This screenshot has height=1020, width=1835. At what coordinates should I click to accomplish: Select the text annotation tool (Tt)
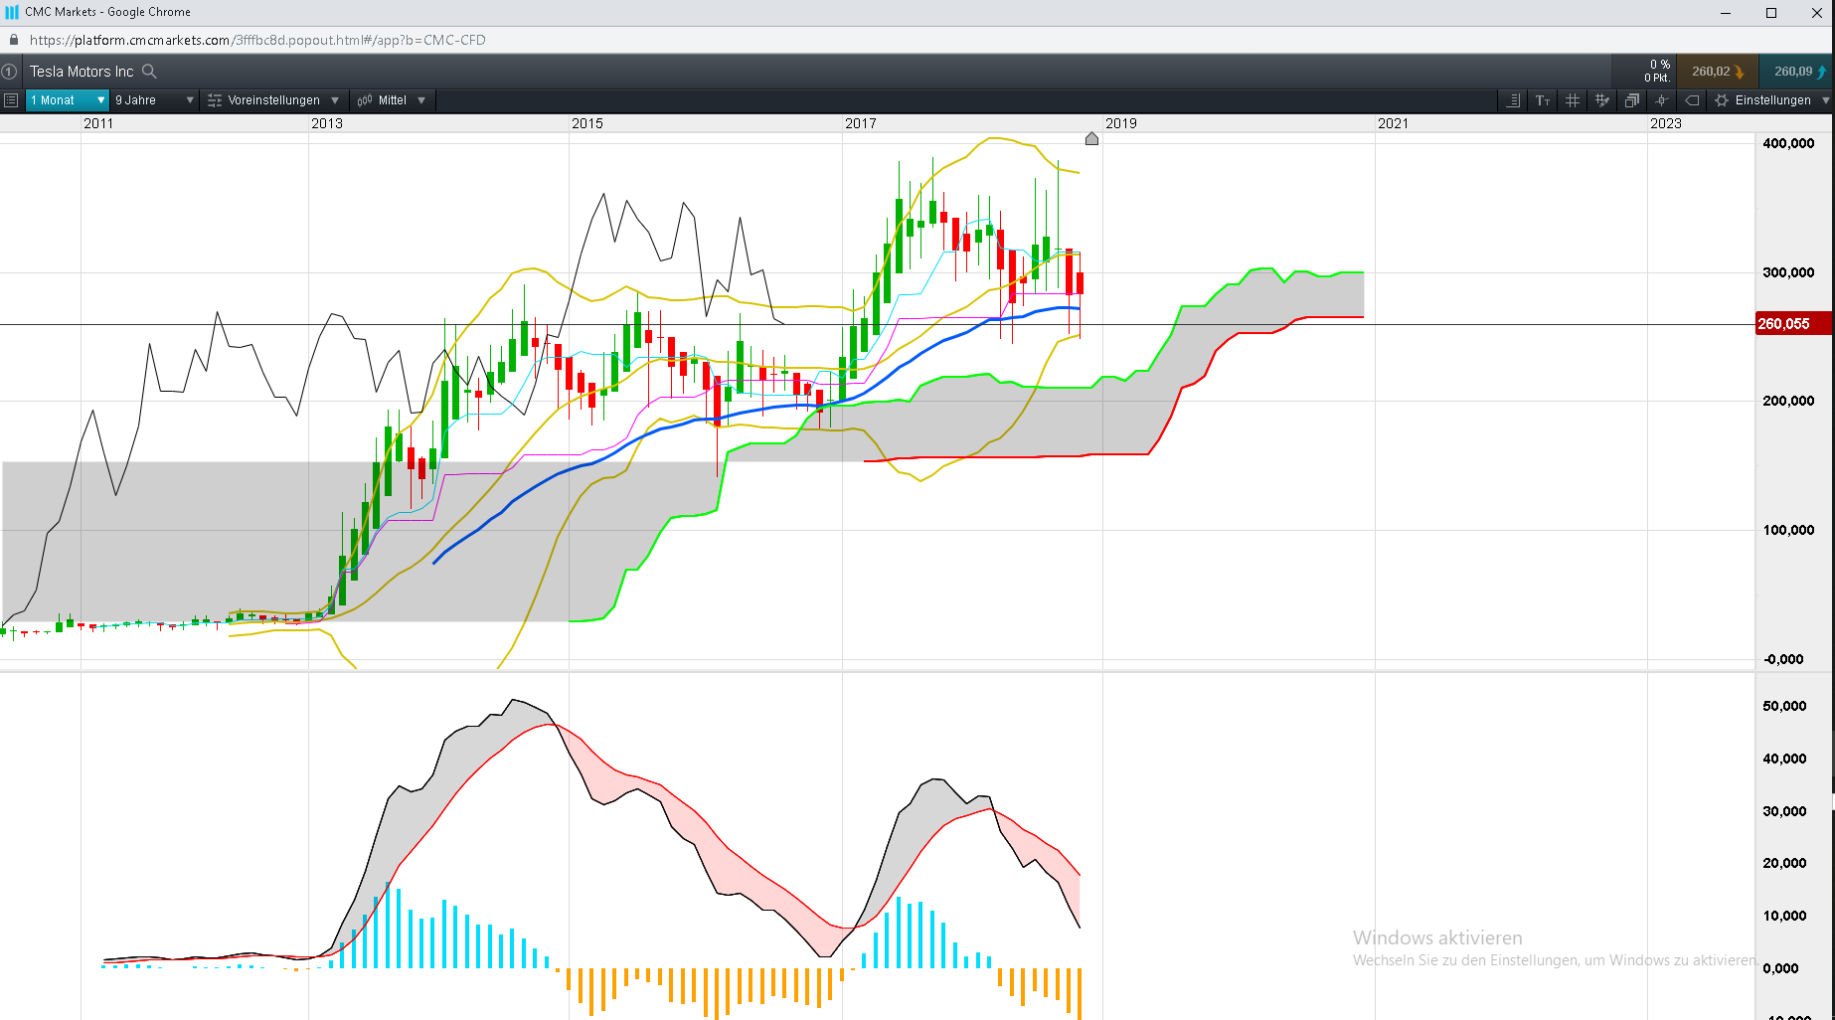1543,100
